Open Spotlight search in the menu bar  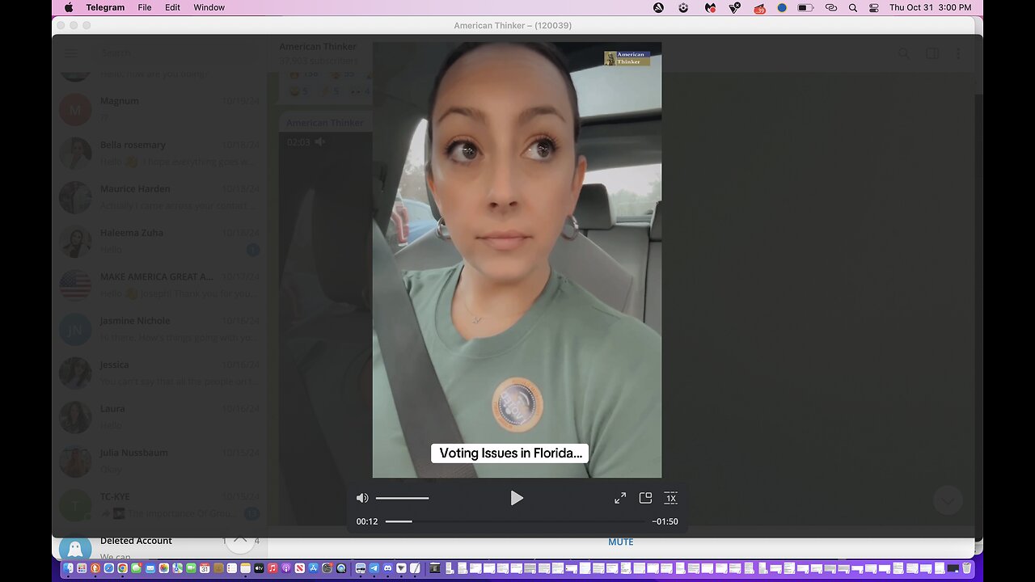(x=853, y=7)
